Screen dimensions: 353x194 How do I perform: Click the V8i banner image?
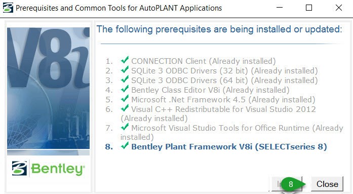49,88
